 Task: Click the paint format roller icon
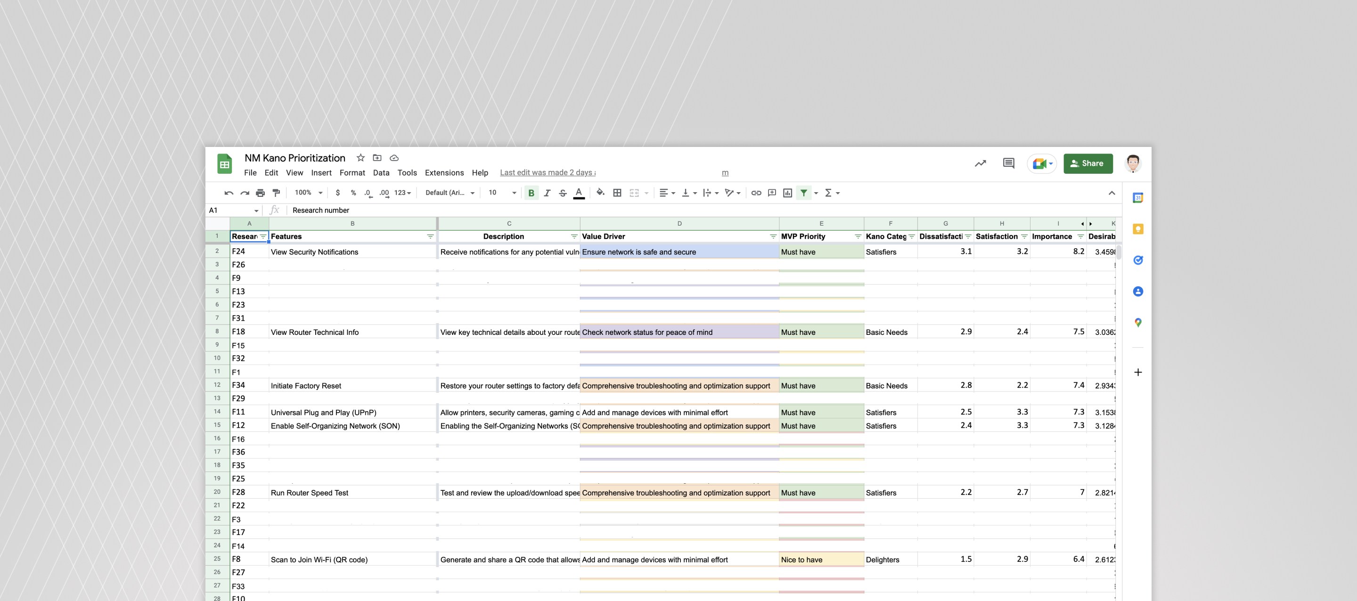[x=276, y=193]
